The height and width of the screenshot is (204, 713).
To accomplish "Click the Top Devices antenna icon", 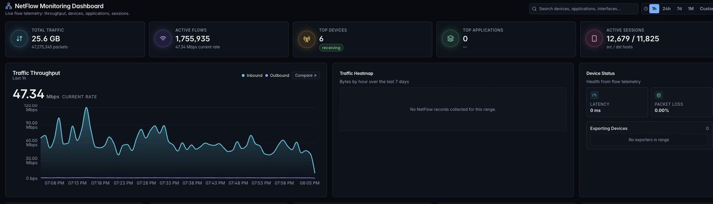I will tap(307, 38).
